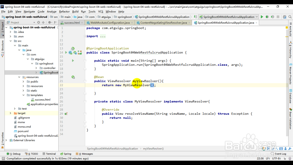Screen dimensions: 293x165
Task: Click the Spring gutter icon on line 13
Action: 73,49
